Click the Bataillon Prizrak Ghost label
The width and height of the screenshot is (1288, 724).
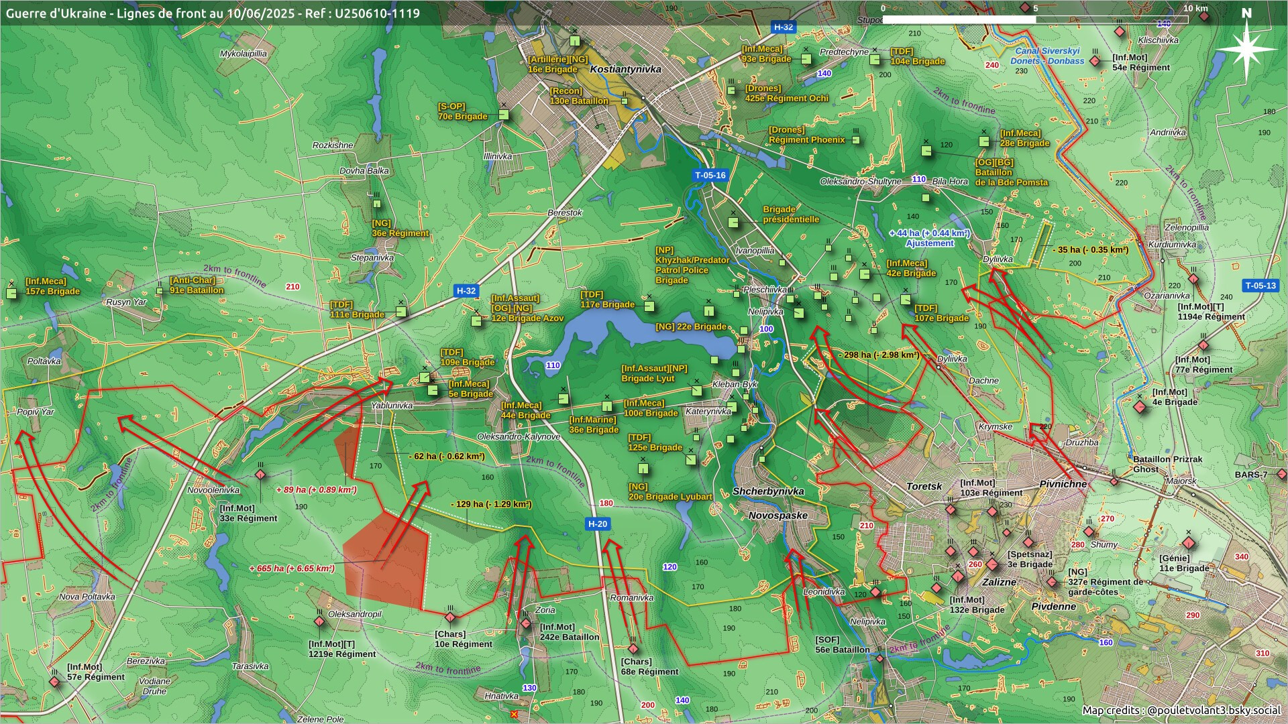(1167, 464)
